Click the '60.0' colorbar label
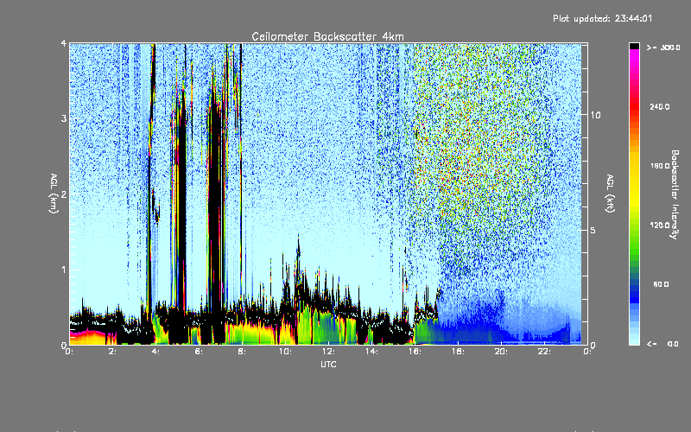 pyautogui.click(x=661, y=284)
